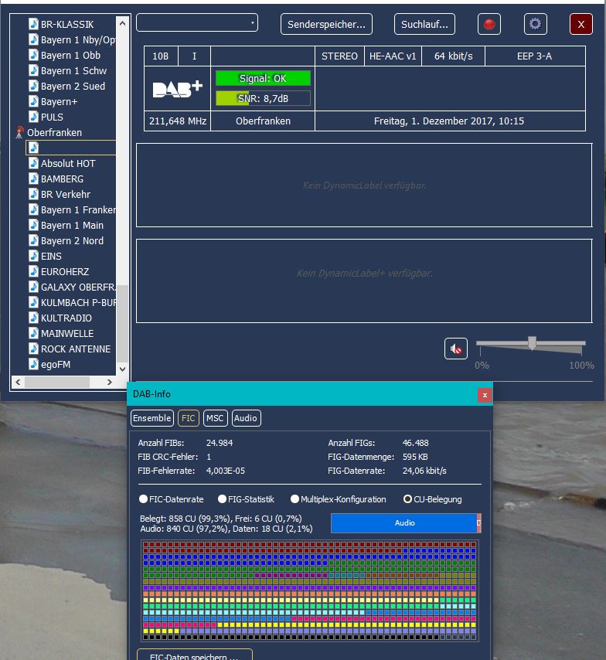Click the station list scroll-down arrow
The height and width of the screenshot is (660, 606).
click(122, 367)
